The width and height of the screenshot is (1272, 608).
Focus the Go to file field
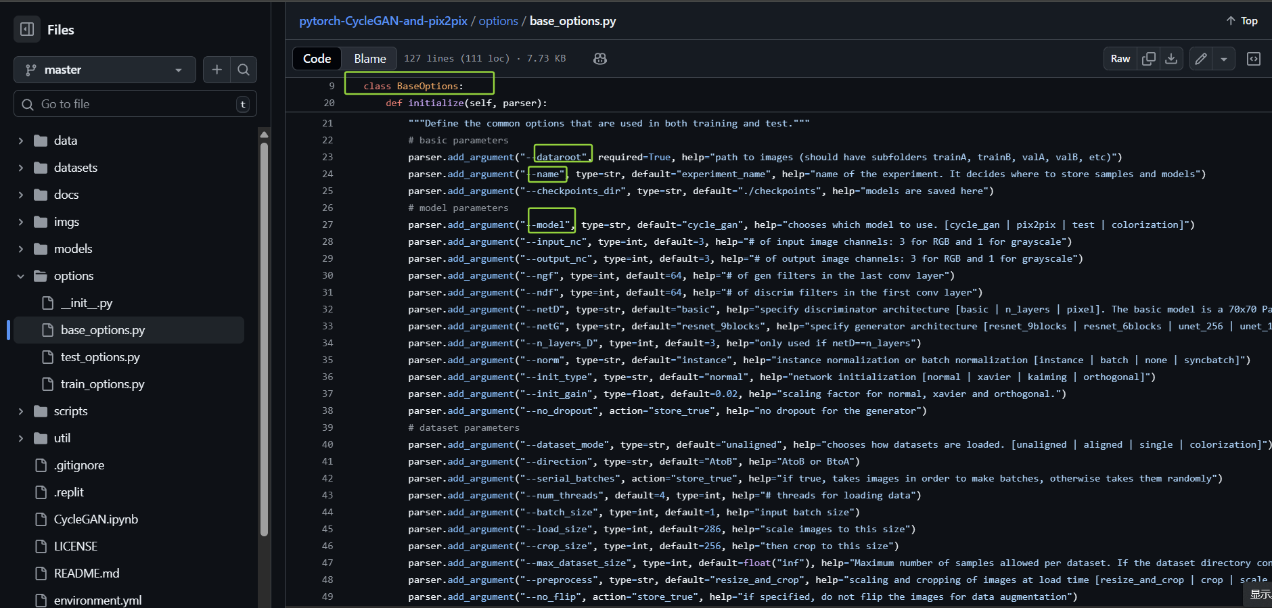[x=135, y=104]
